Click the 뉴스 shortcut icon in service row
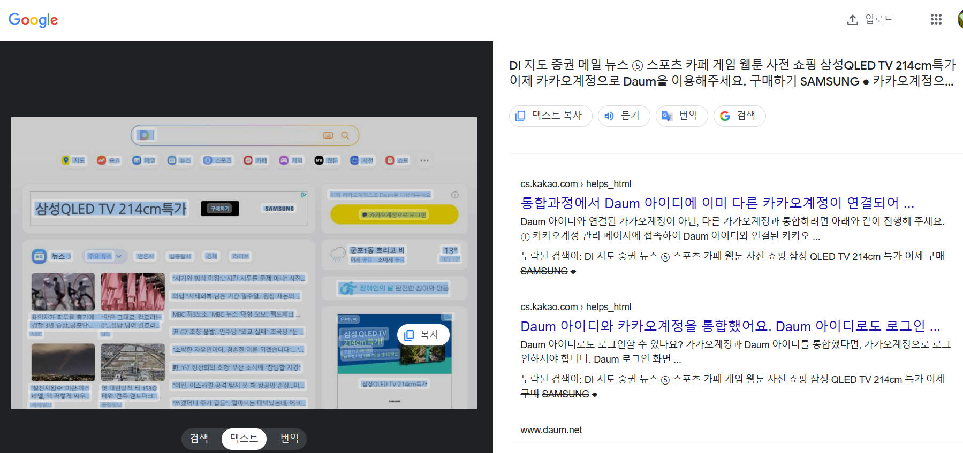This screenshot has width=963, height=453. [172, 160]
